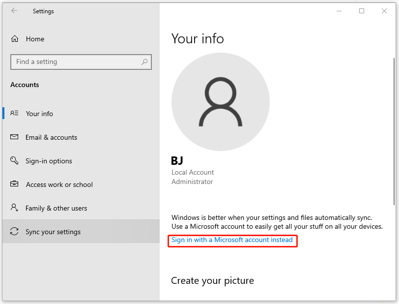Minimize the Settings window

[x=339, y=11]
